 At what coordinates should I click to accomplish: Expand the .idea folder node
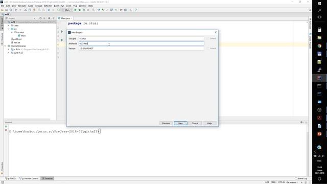coord(8,26)
